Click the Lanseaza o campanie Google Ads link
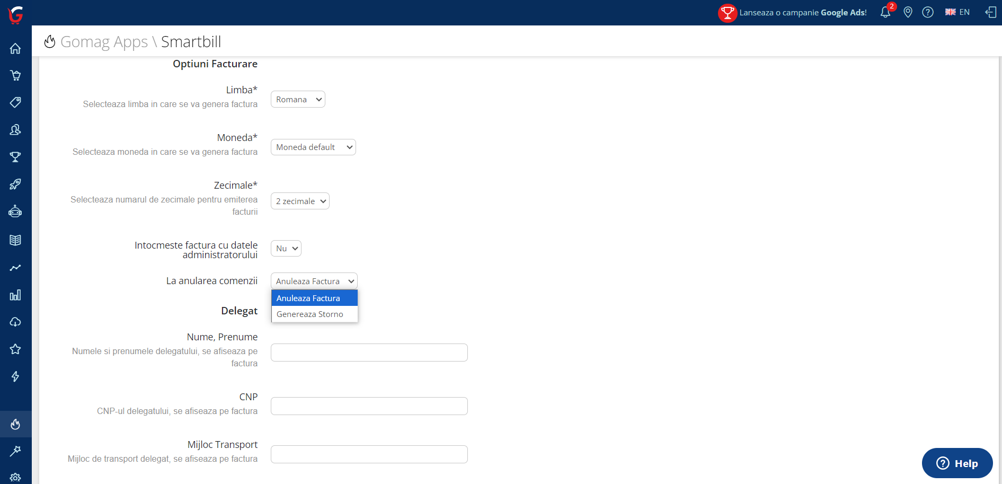1002x484 pixels. (803, 12)
